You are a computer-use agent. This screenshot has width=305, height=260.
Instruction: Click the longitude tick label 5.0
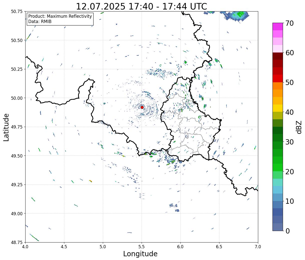click(103, 247)
